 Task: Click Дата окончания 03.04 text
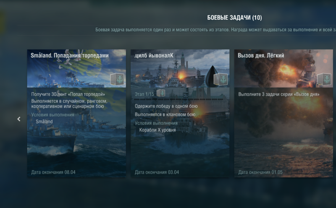click(x=157, y=172)
